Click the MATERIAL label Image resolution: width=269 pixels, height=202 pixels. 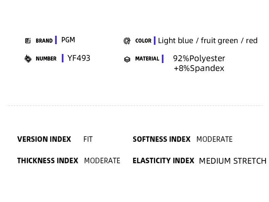(147, 59)
